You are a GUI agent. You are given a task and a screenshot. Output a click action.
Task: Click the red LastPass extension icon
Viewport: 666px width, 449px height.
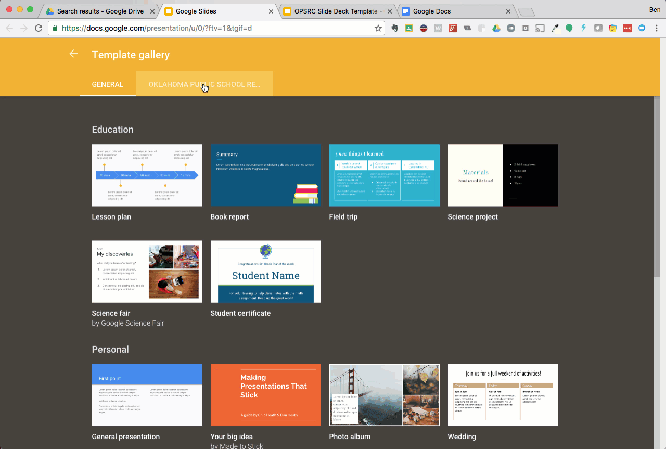[x=627, y=28]
